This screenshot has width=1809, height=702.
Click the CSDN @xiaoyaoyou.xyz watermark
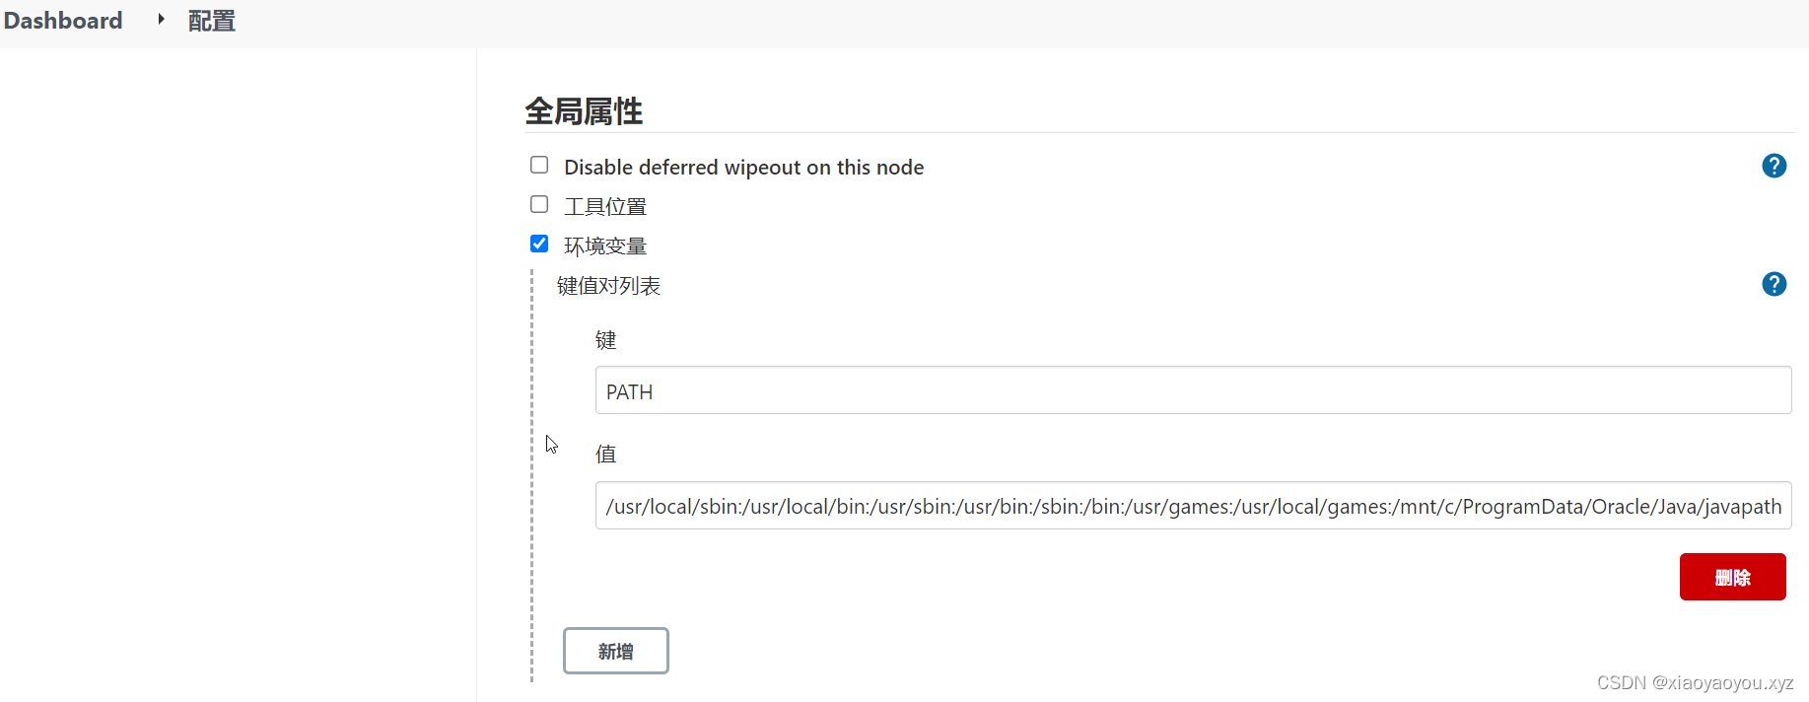(x=1695, y=682)
